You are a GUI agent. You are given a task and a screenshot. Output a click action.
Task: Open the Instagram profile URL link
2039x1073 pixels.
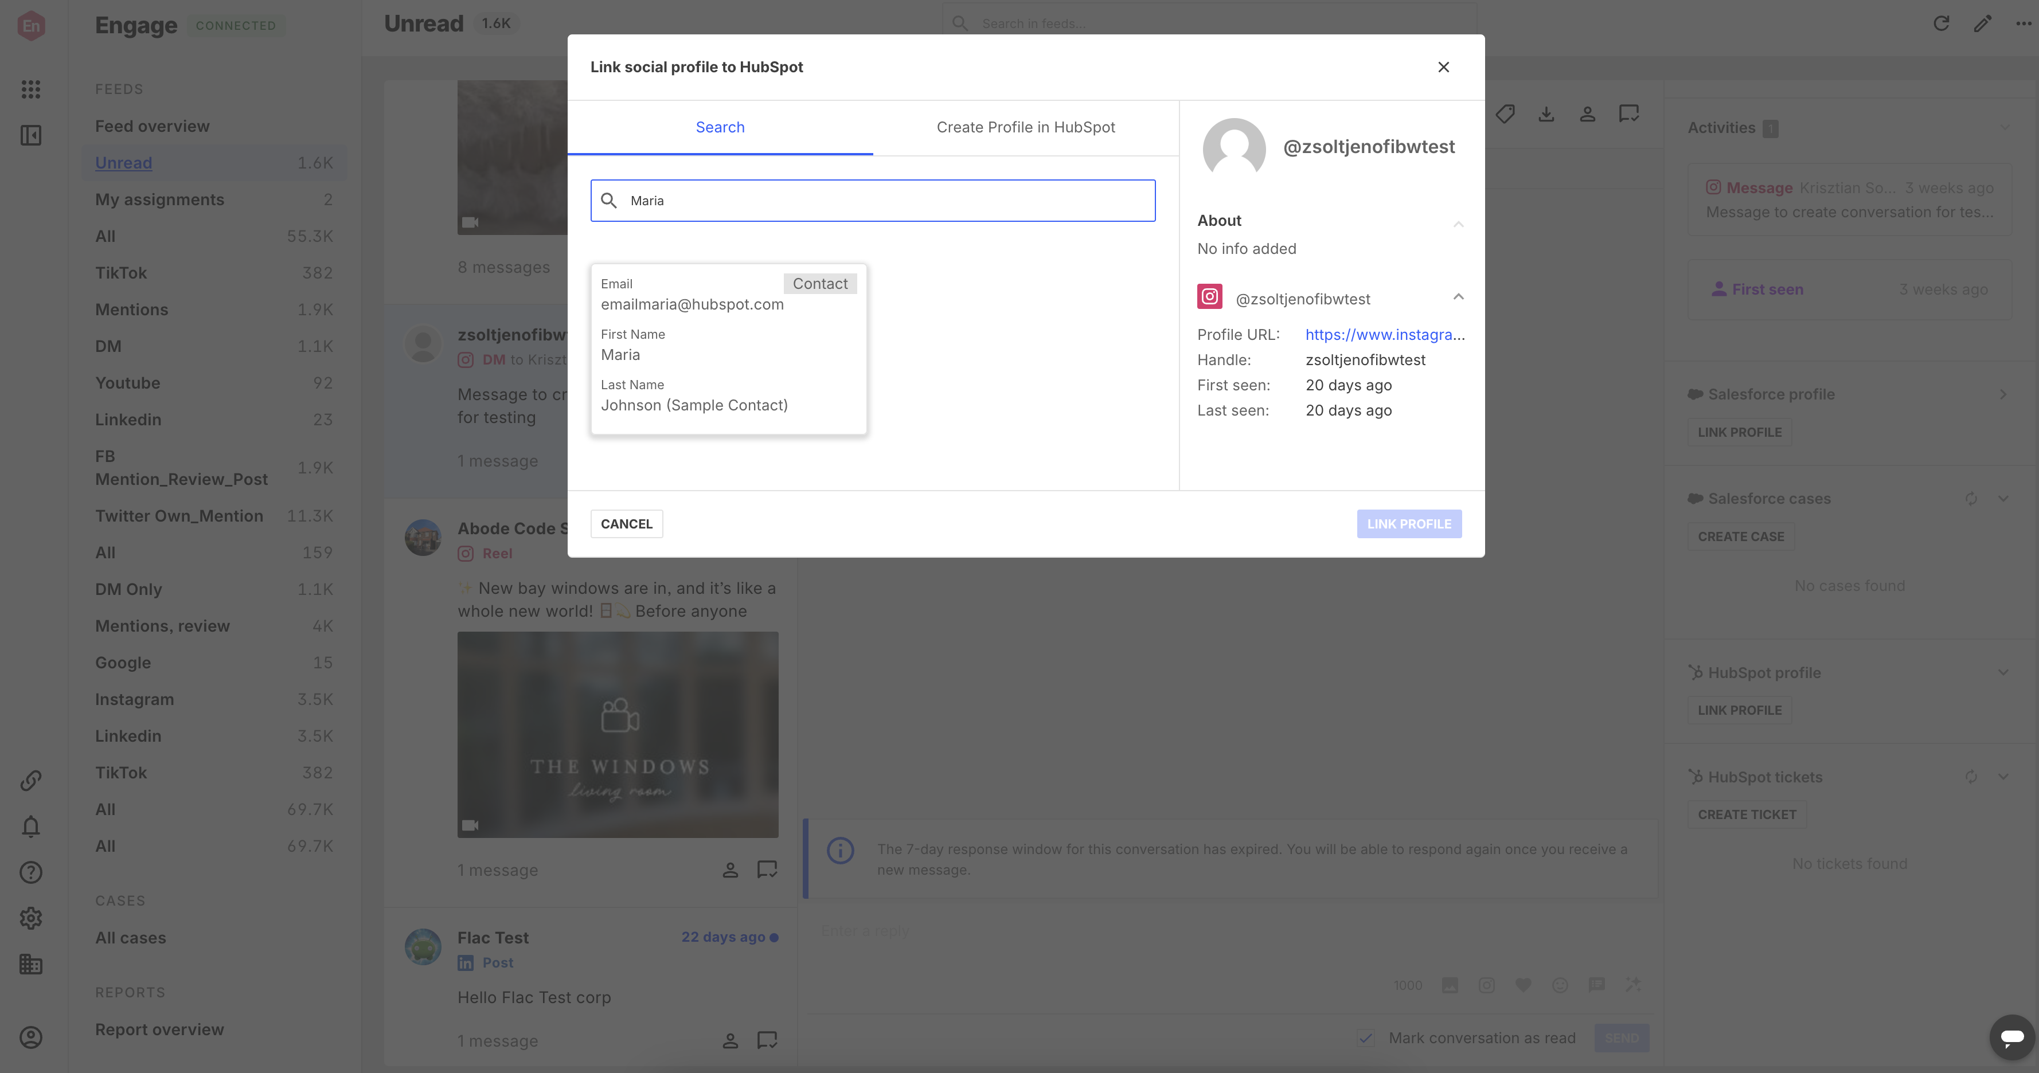1384,334
